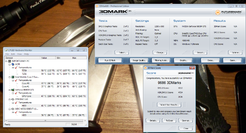
Task: Click the Save as button
Action: [x=186, y=120]
